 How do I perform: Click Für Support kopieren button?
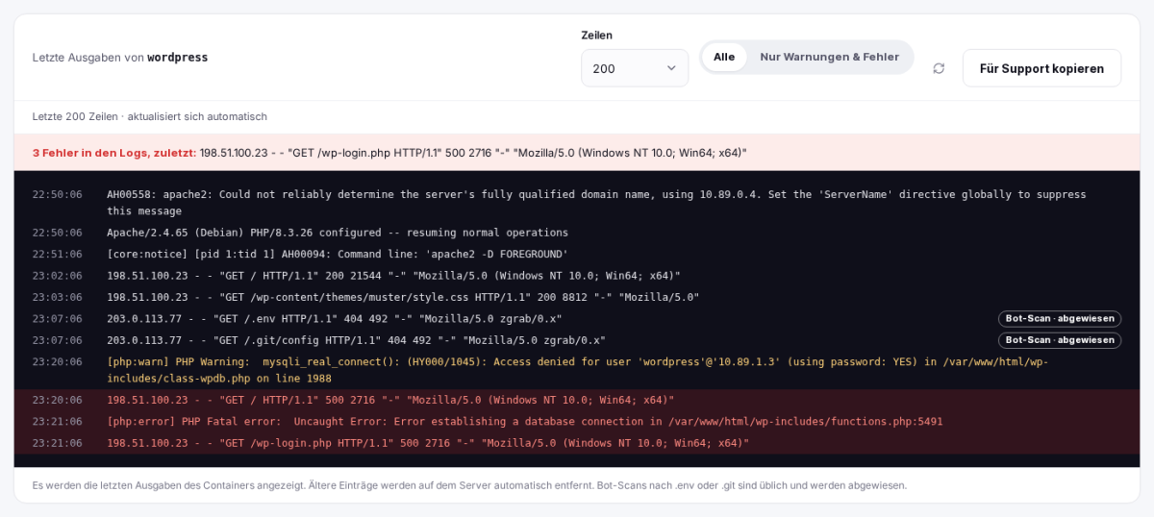pos(1041,68)
